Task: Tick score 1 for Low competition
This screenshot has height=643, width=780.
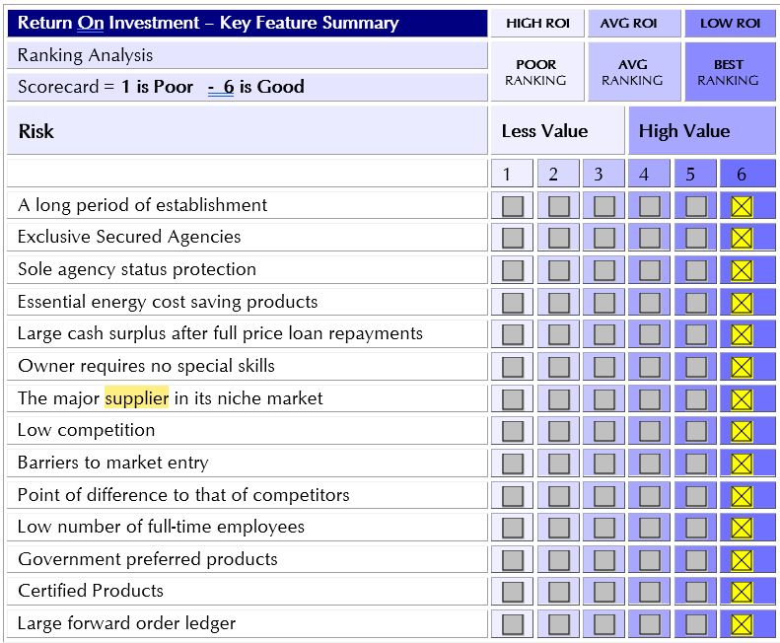Action: tap(513, 432)
